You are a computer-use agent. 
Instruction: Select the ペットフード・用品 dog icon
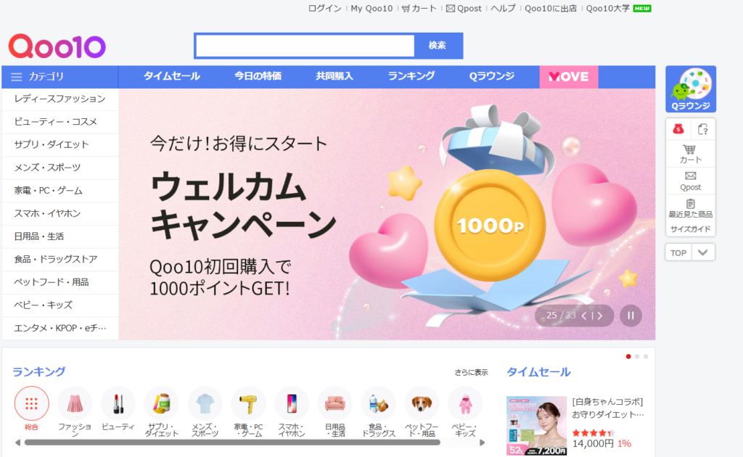[x=422, y=403]
